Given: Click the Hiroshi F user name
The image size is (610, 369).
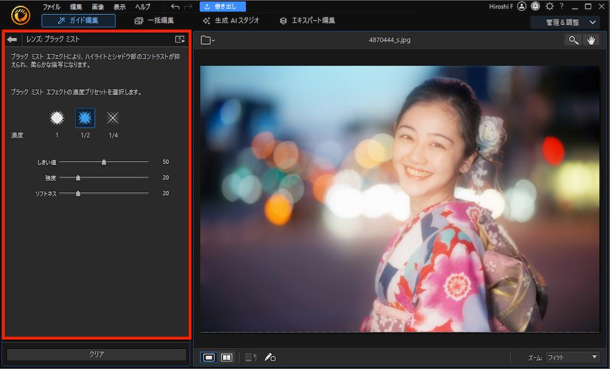Looking at the screenshot, I should pos(501,6).
